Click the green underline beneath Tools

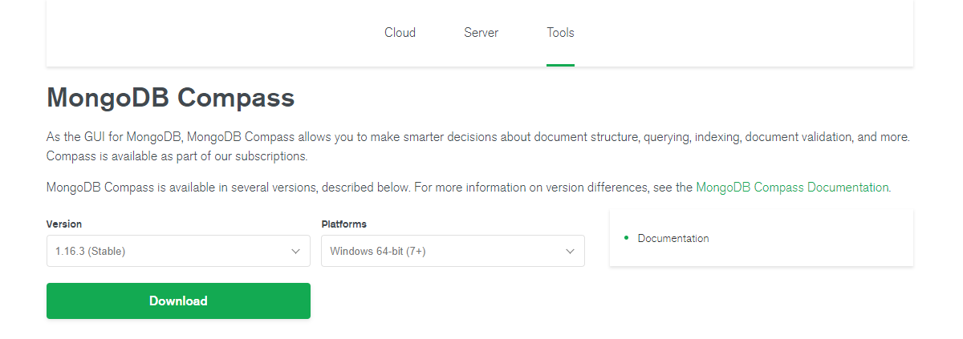(560, 65)
